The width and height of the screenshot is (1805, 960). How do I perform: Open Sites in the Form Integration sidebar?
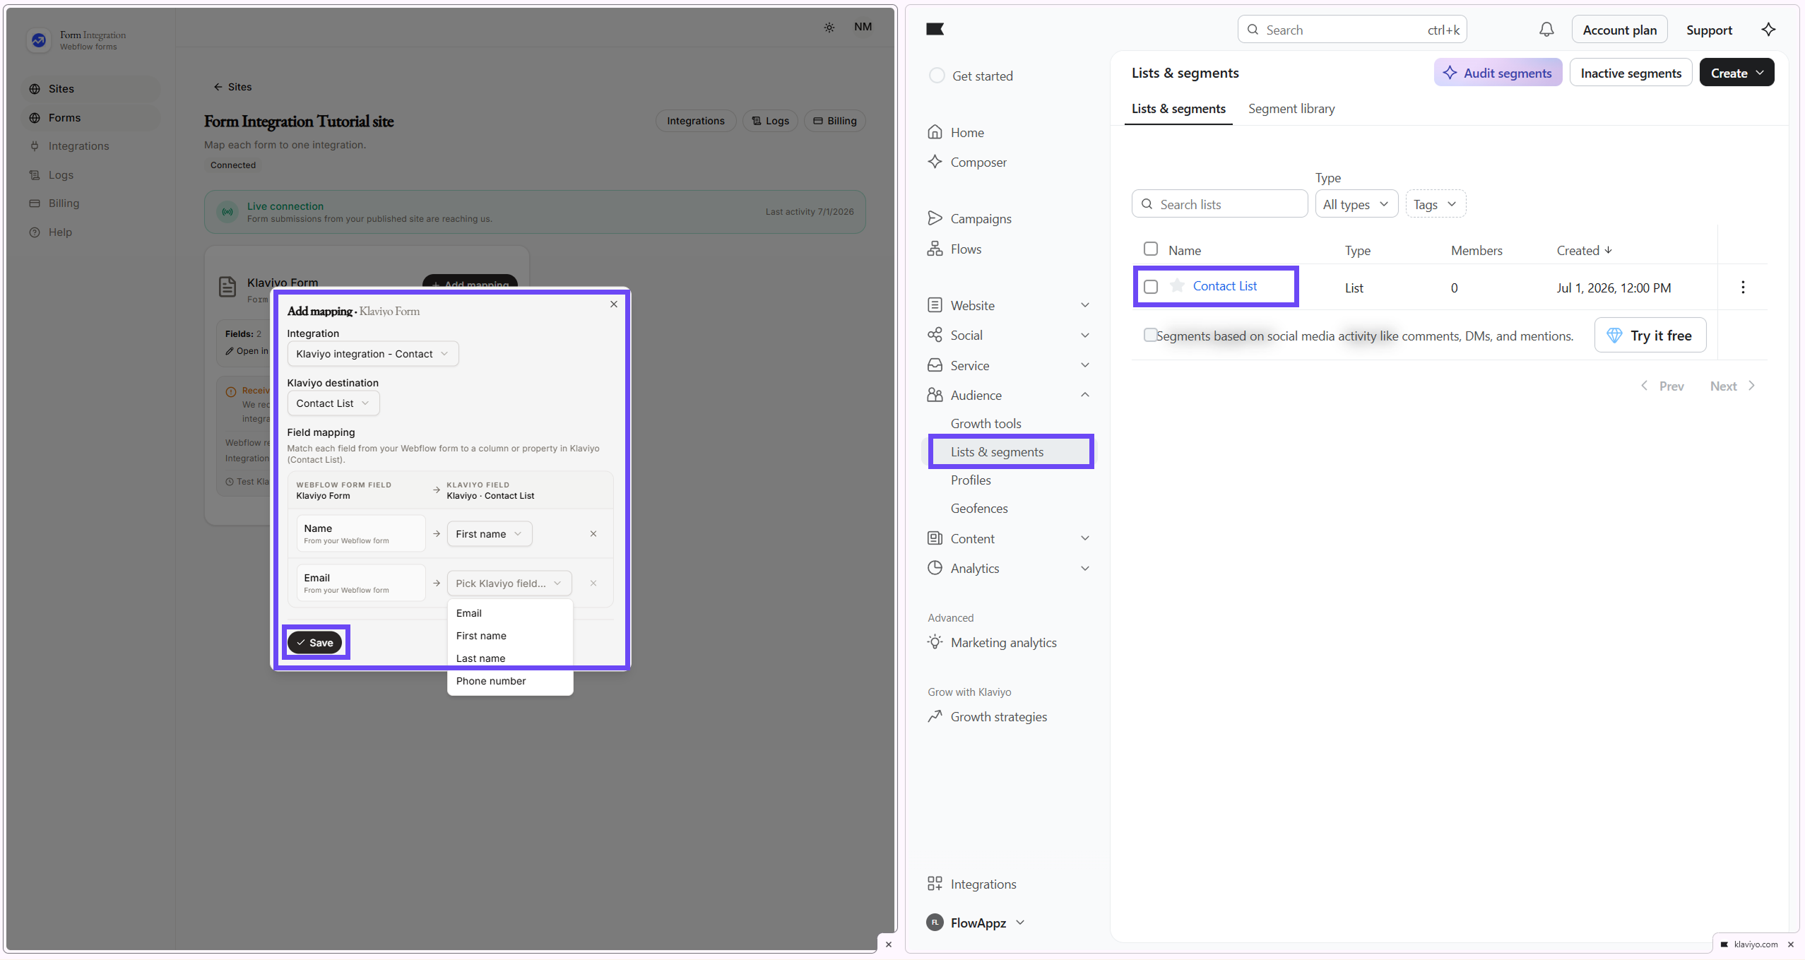pos(90,89)
